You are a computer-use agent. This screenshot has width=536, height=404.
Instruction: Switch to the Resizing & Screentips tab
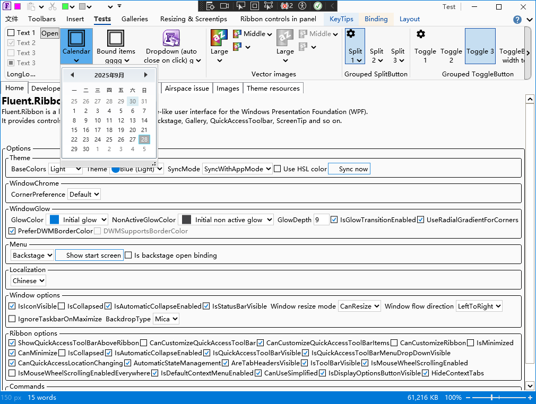(x=194, y=19)
